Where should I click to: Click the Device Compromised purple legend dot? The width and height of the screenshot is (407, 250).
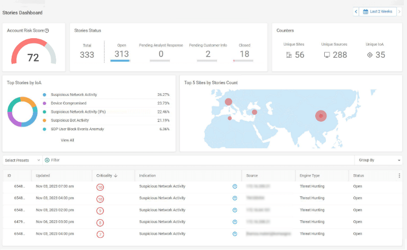45,103
